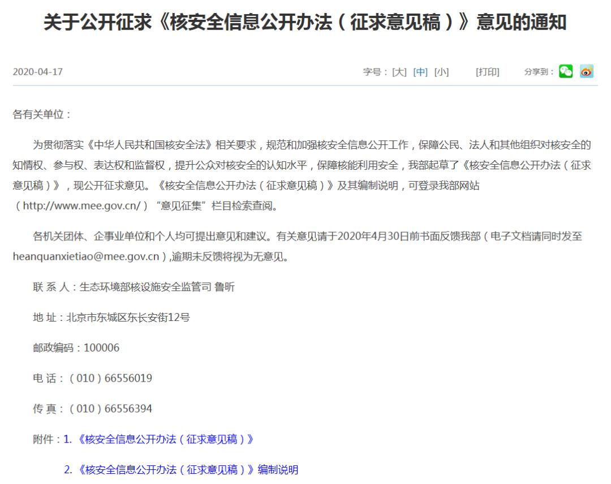Click the phone number (010) 66556019
Image resolution: width=611 pixels, height=484 pixels.
tap(110, 379)
